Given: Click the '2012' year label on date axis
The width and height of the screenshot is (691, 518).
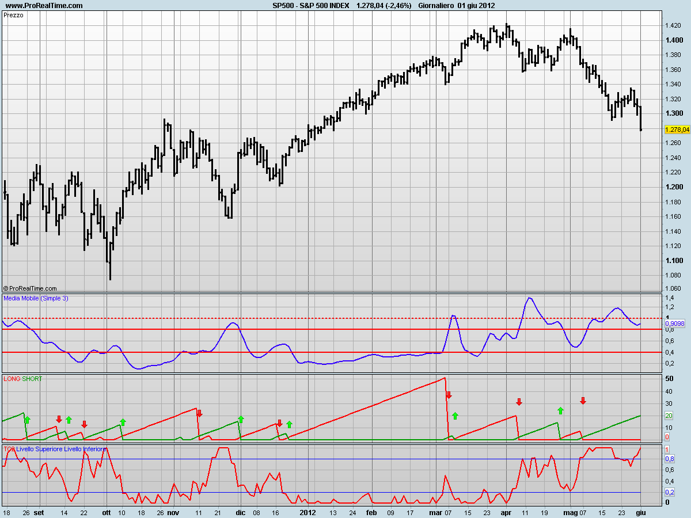Looking at the screenshot, I should pyautogui.click(x=307, y=512).
